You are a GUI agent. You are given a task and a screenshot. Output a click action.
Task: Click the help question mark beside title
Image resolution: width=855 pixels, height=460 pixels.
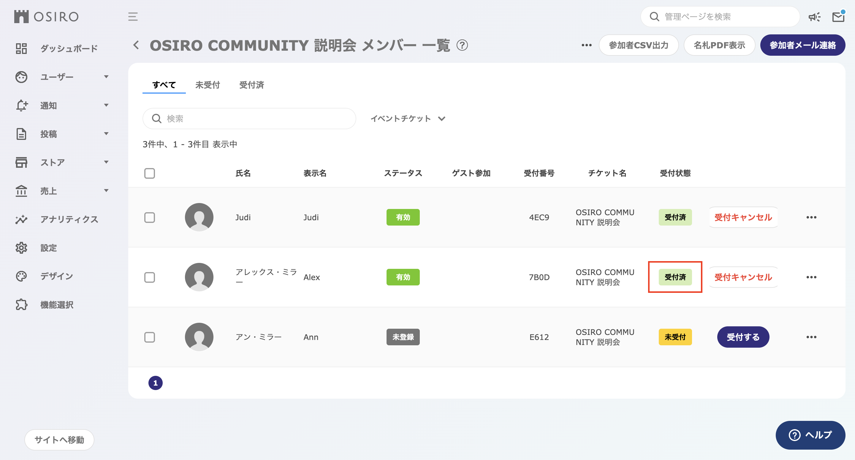click(x=462, y=45)
